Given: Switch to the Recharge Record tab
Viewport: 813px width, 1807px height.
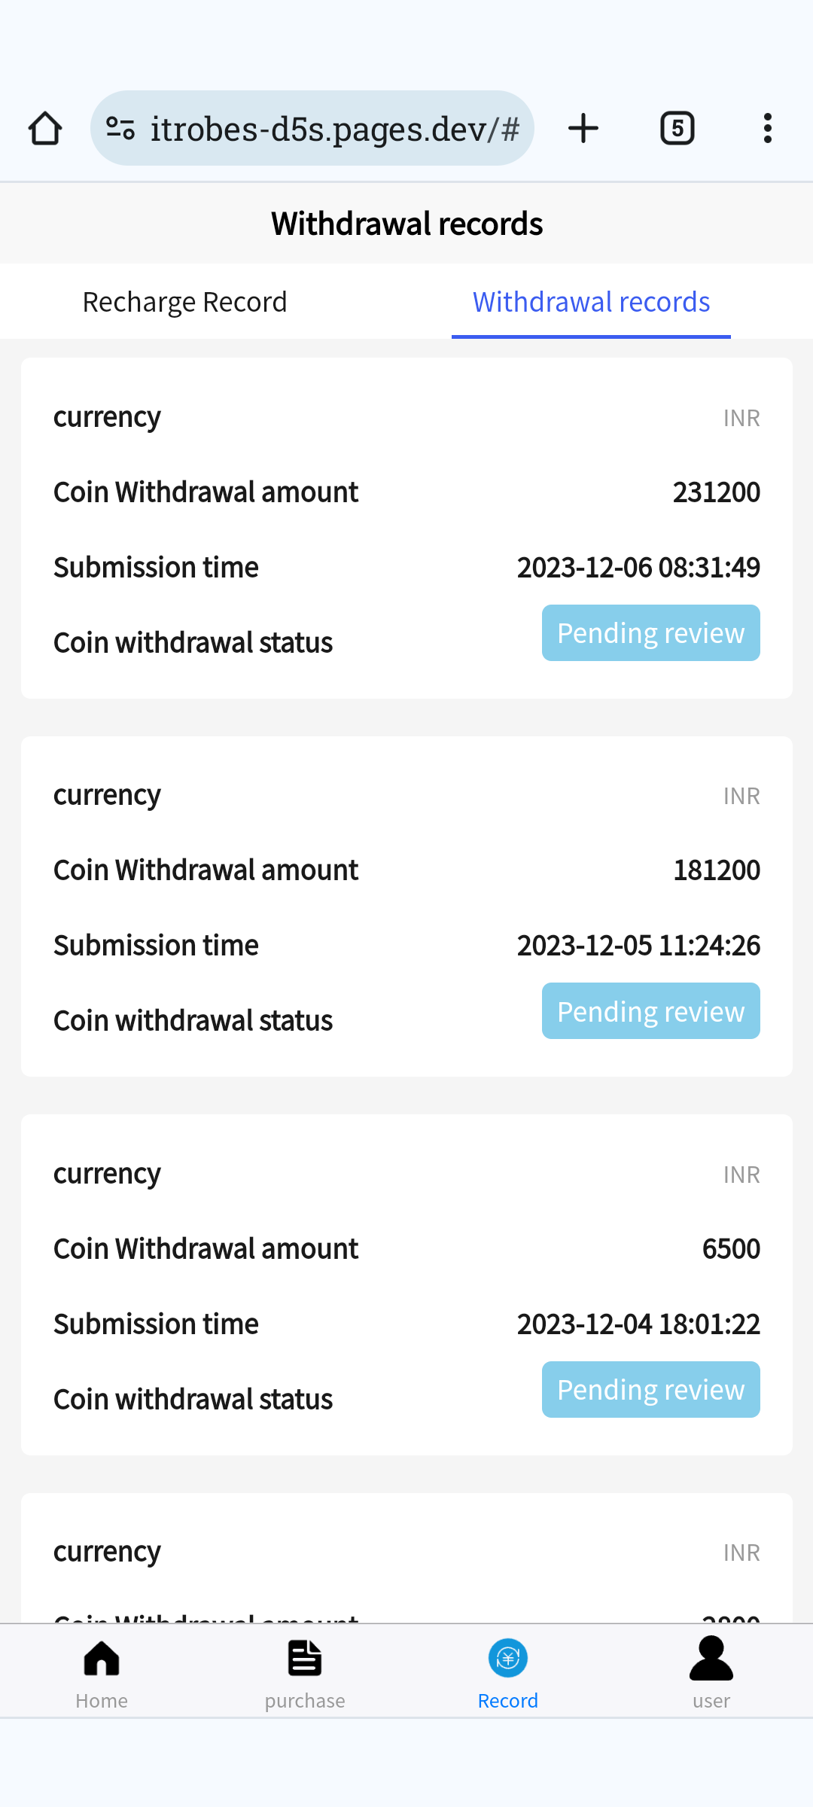Looking at the screenshot, I should tap(184, 302).
